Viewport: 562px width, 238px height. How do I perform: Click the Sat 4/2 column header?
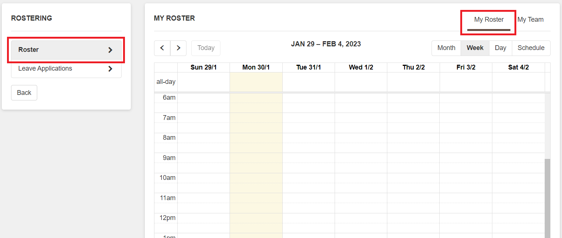pos(518,68)
